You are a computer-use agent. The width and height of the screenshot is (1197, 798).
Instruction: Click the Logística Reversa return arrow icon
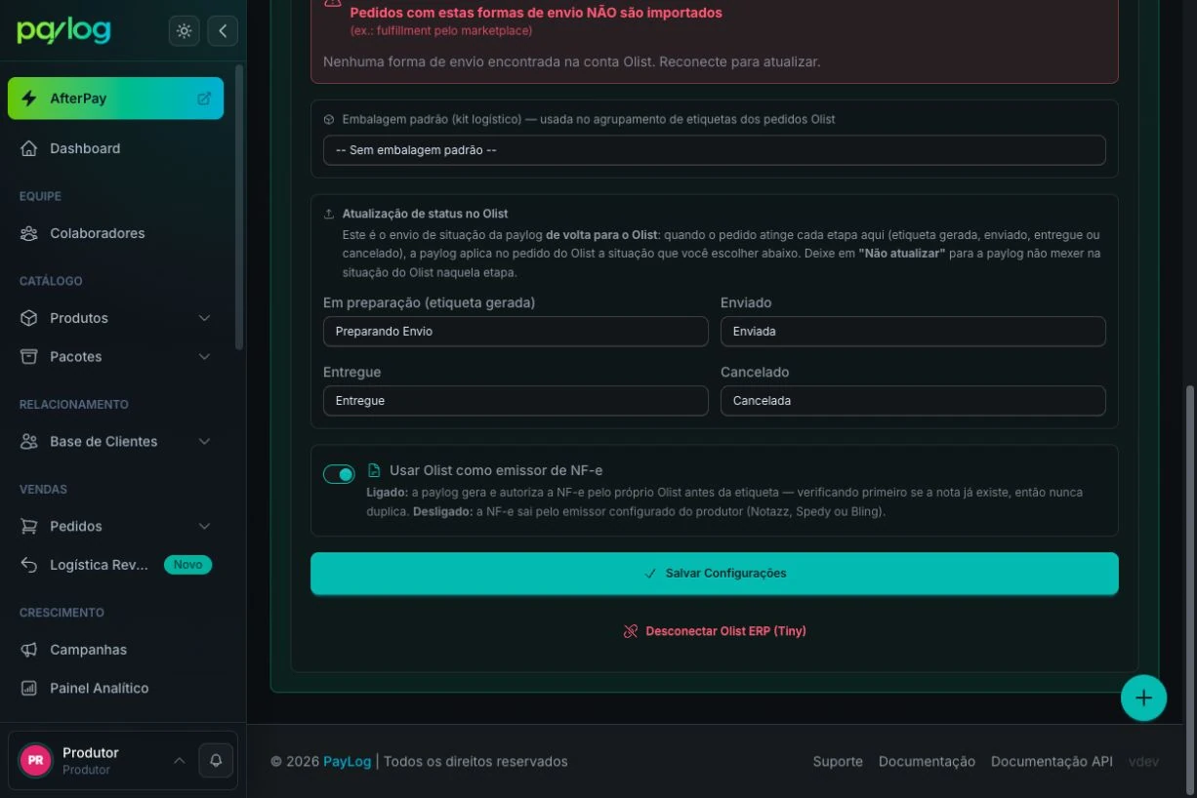29,565
